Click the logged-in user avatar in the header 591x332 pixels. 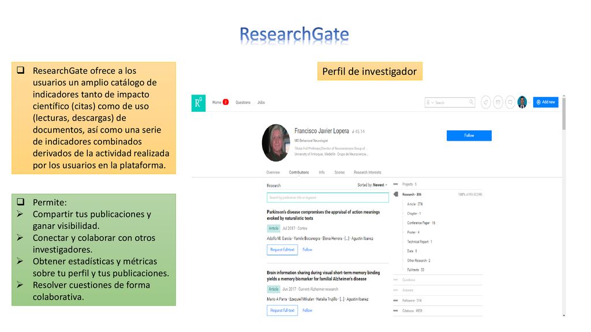tap(522, 102)
